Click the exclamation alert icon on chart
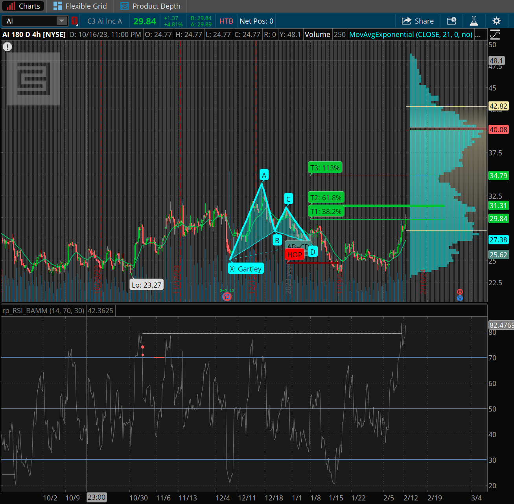Viewport: 514px width, 504px height. (x=7, y=47)
